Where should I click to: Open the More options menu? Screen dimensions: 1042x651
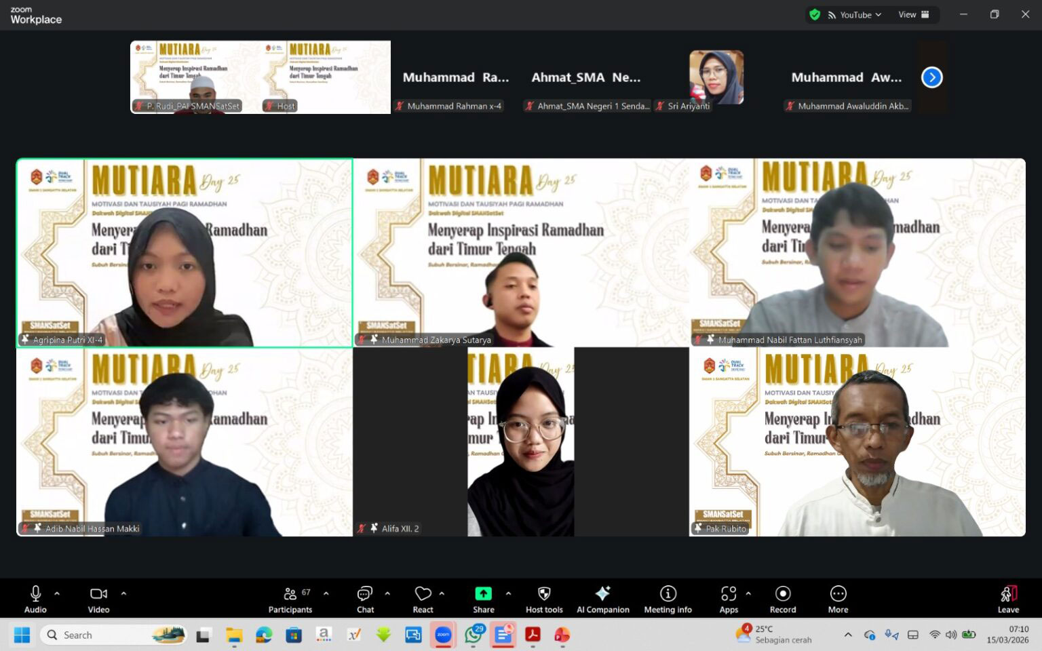tap(838, 599)
